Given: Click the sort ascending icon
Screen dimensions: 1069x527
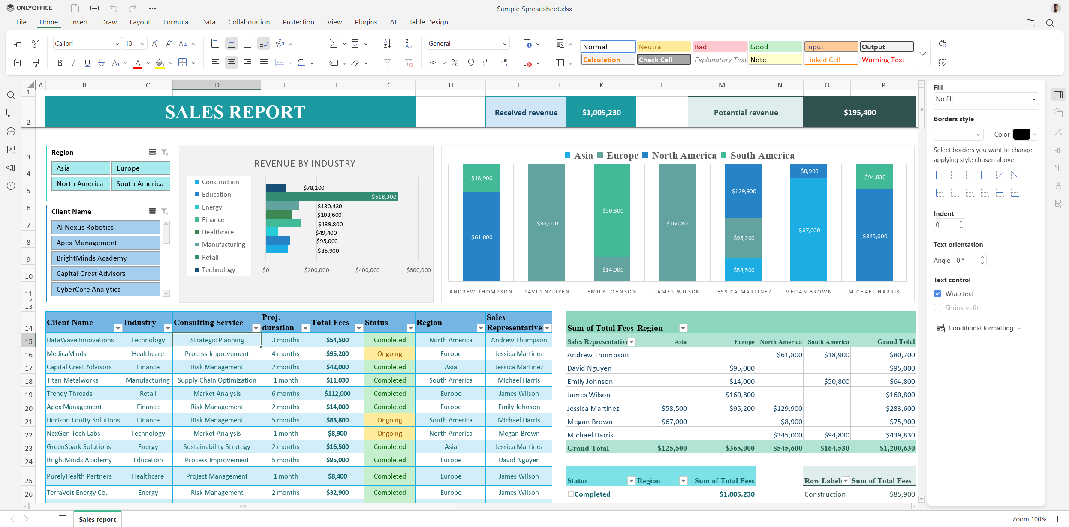Looking at the screenshot, I should [387, 43].
